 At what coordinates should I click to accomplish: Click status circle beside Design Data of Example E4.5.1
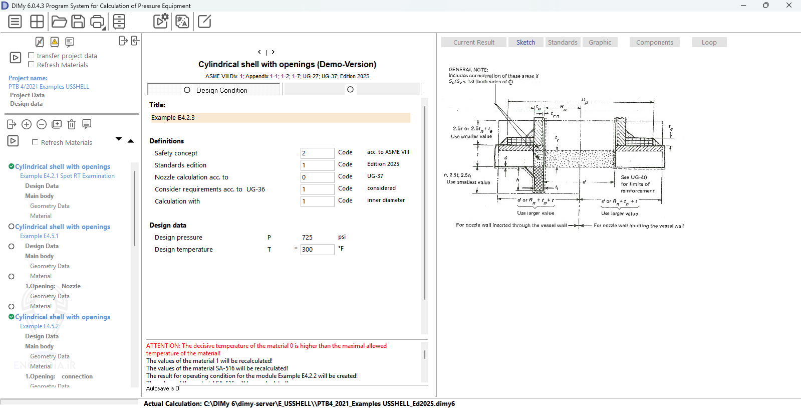[x=12, y=247]
